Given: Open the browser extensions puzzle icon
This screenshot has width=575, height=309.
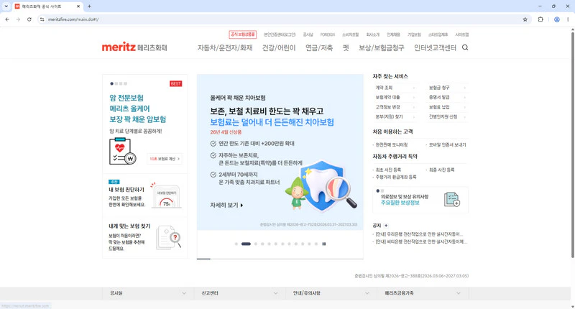Looking at the screenshot, I should (x=540, y=19).
